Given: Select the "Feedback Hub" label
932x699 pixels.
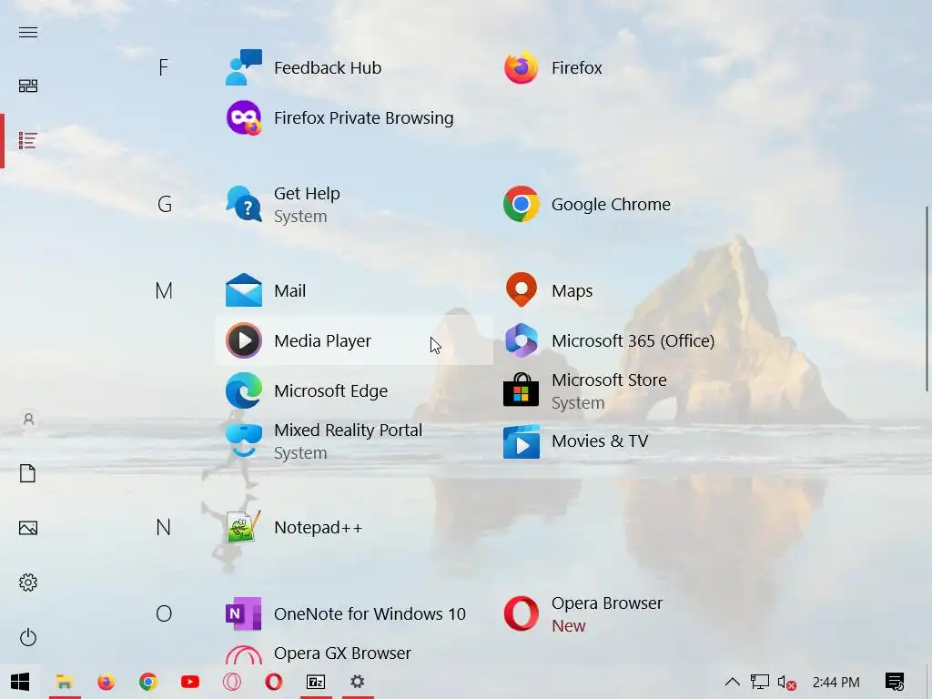Looking at the screenshot, I should [328, 67].
